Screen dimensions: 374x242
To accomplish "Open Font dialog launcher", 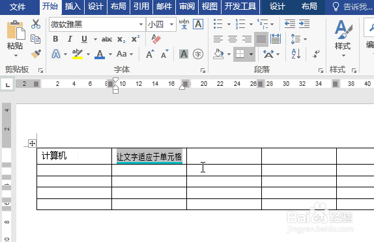I will [x=203, y=70].
